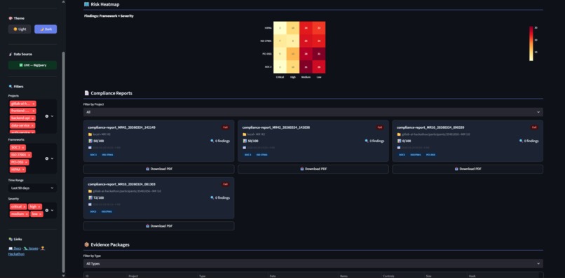
Task: Click the LIVE — BigQuery data source badge
Action: (32, 65)
